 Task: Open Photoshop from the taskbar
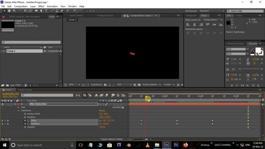tap(176, 145)
